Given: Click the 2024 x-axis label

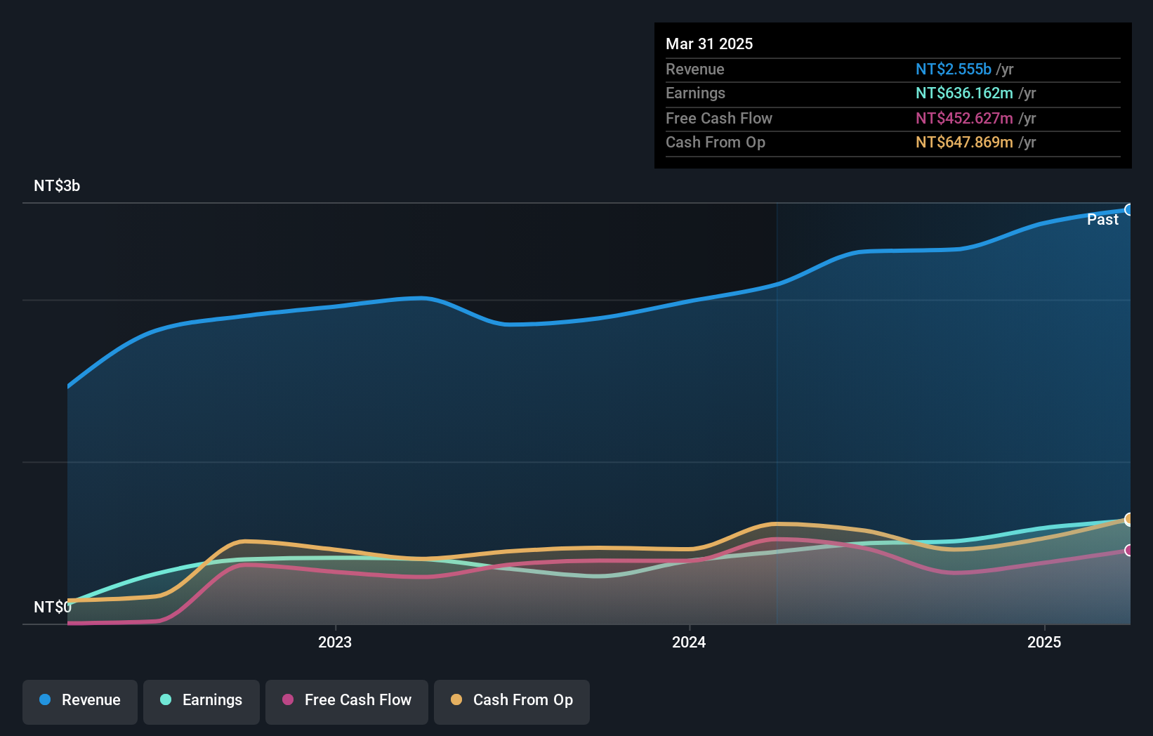Looking at the screenshot, I should pyautogui.click(x=689, y=643).
